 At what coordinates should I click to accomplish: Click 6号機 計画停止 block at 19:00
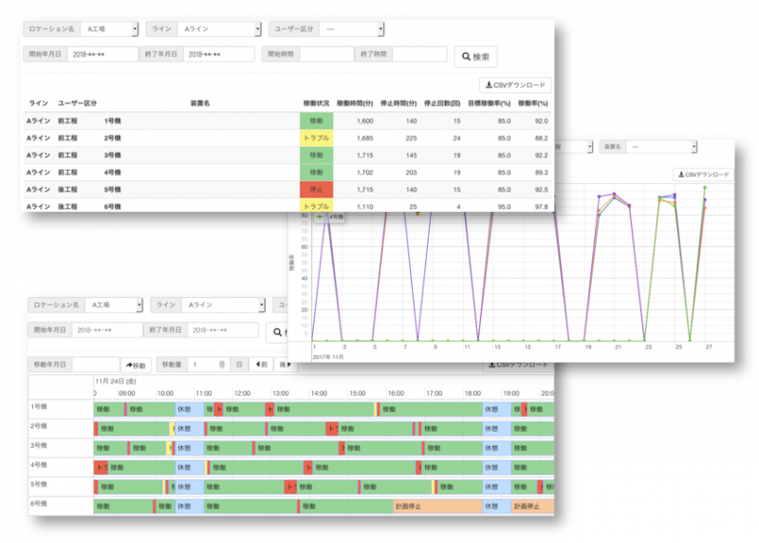point(532,506)
